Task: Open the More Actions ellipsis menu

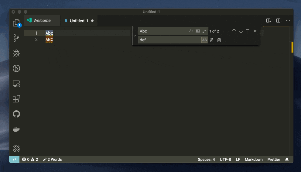Action: click(288, 21)
